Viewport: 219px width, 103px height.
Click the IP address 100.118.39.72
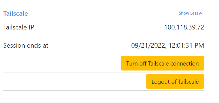point(184,27)
